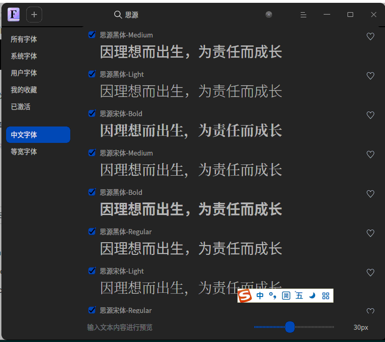Click the search magnifier icon
The width and height of the screenshot is (385, 342).
pos(118,15)
